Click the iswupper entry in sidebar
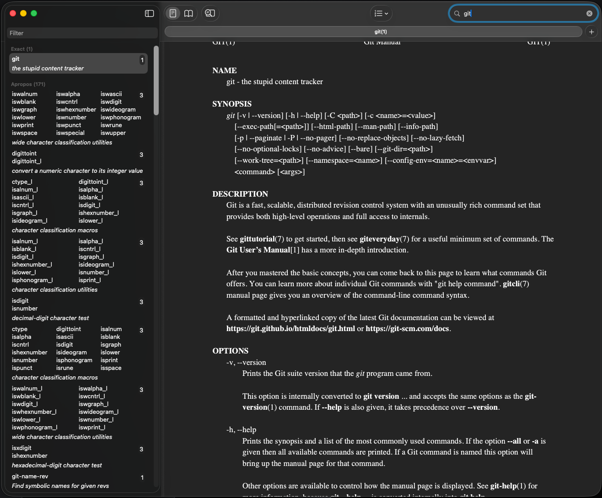 click(x=113, y=133)
